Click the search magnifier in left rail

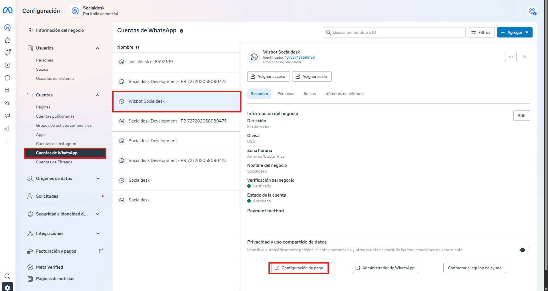click(8, 276)
